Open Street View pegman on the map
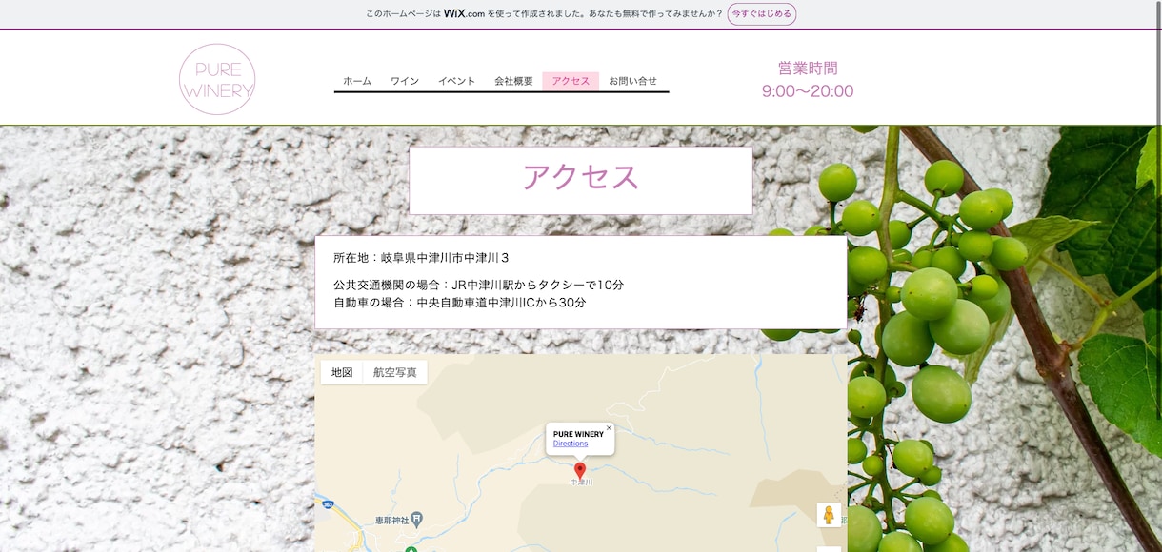Viewport: 1162px width, 552px height. pos(829,515)
